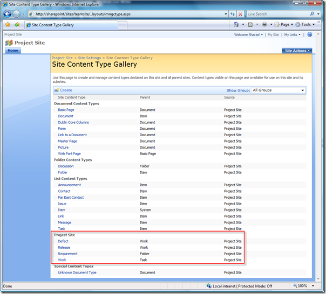Click the Master Page content type
Image resolution: width=326 pixels, height=294 pixels.
tap(67, 141)
